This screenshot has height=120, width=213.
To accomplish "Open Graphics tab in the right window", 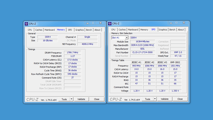I will tap(163, 30).
